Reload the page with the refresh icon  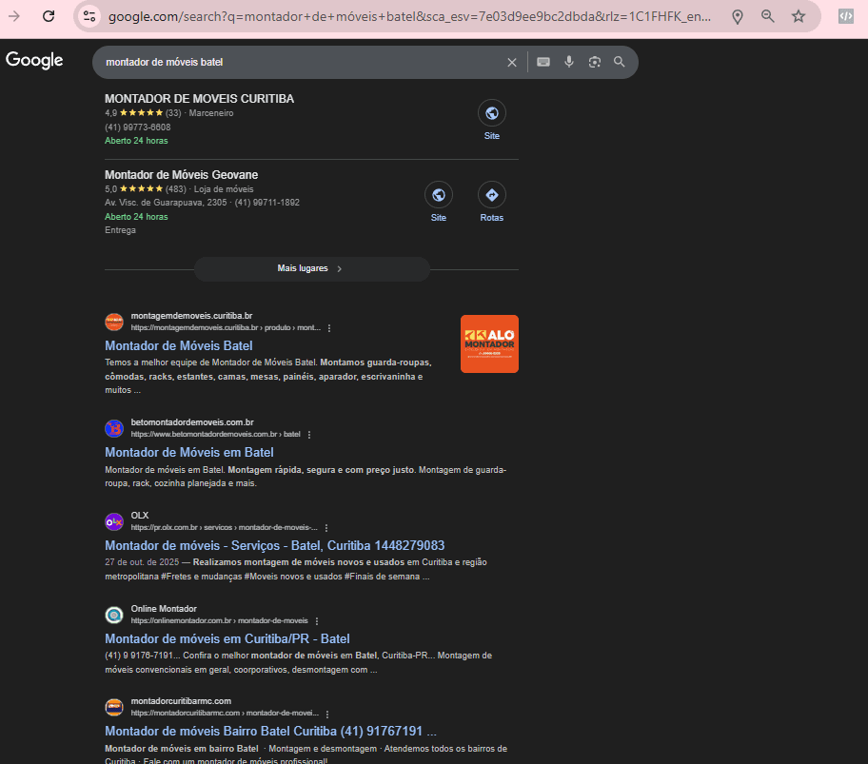pos(49,16)
